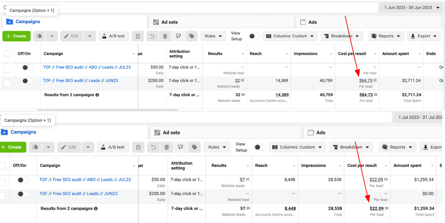This screenshot has width=445, height=223.
Task: Click the move-to icon beside trash, July 2023 toolbar
Action: pos(180,147)
